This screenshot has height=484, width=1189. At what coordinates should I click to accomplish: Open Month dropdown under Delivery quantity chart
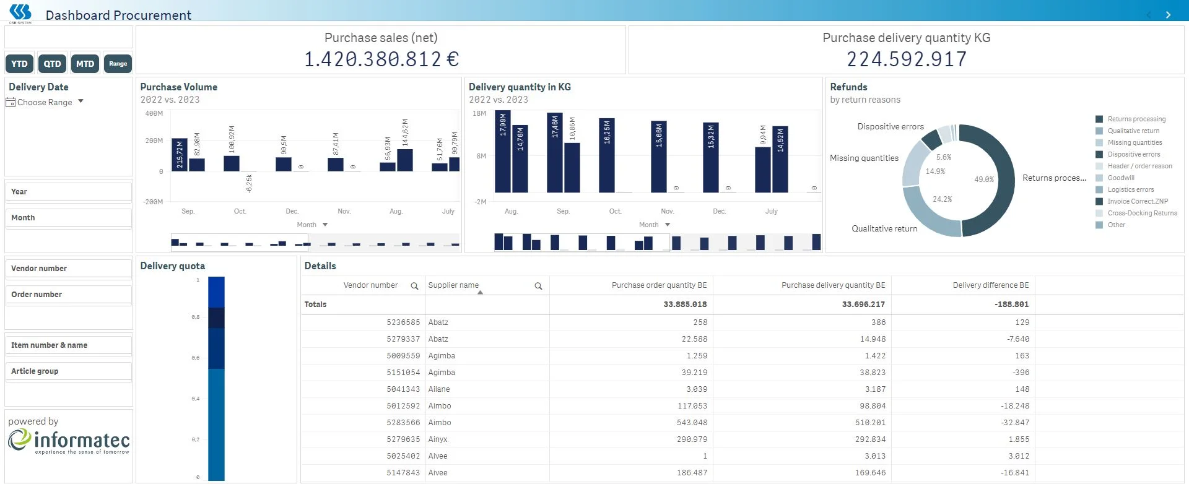click(x=667, y=225)
